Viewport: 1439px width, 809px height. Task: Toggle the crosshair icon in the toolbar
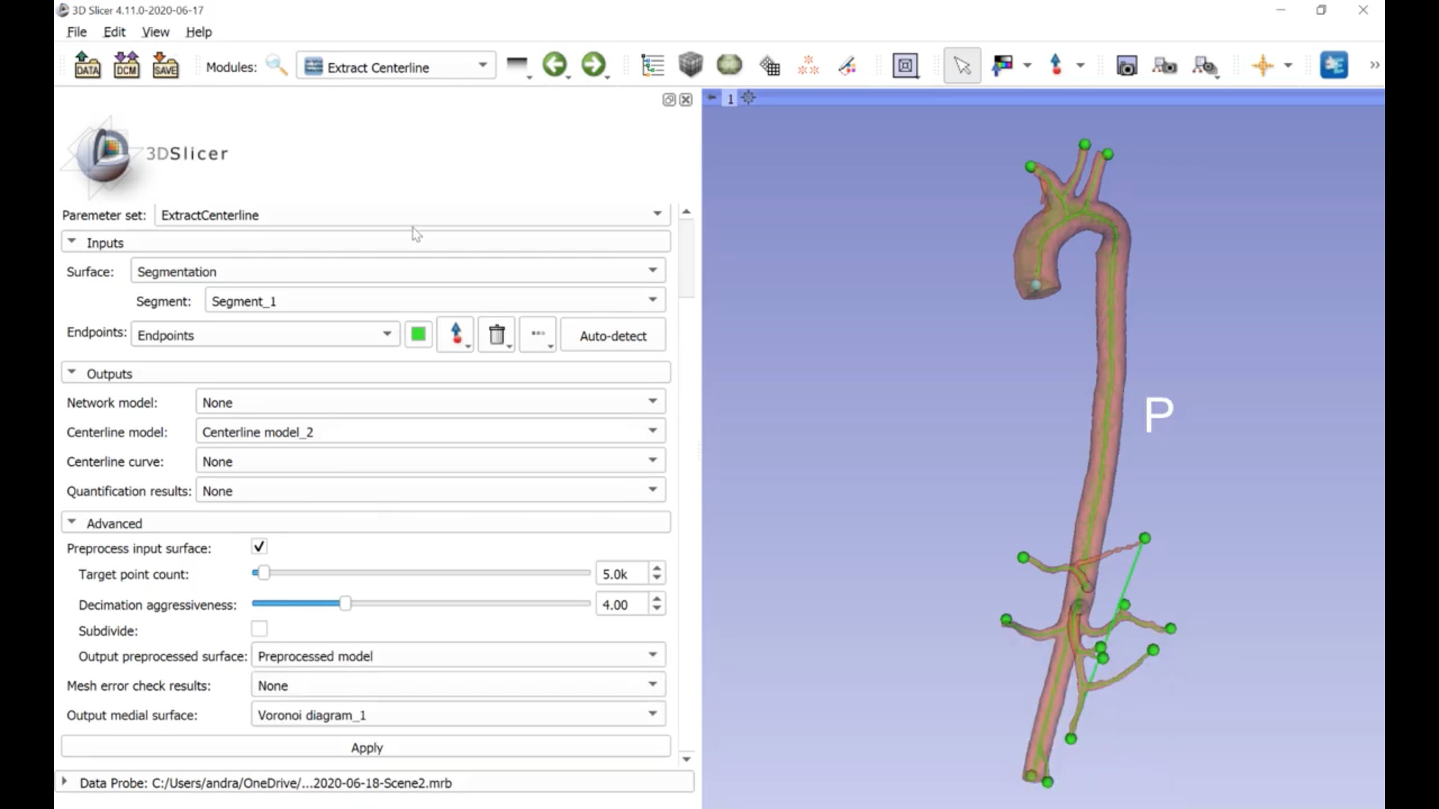pos(1262,66)
